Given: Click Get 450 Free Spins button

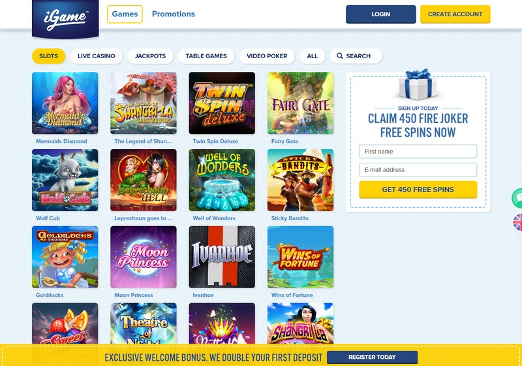Looking at the screenshot, I should (418, 190).
